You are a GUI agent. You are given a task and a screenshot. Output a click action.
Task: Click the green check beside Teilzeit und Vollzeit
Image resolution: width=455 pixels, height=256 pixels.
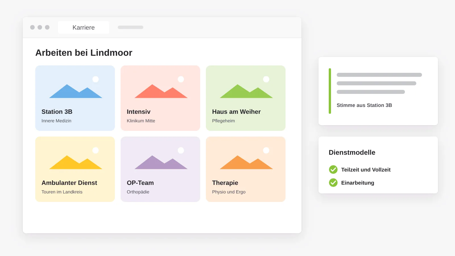pyautogui.click(x=333, y=170)
